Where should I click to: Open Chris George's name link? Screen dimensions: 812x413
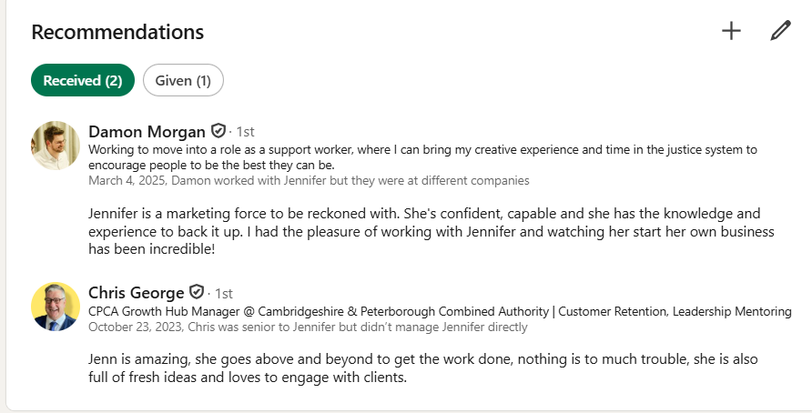pos(137,292)
